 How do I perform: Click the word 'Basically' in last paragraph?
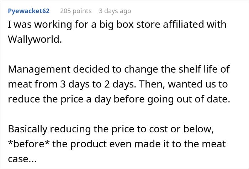pos(28,129)
